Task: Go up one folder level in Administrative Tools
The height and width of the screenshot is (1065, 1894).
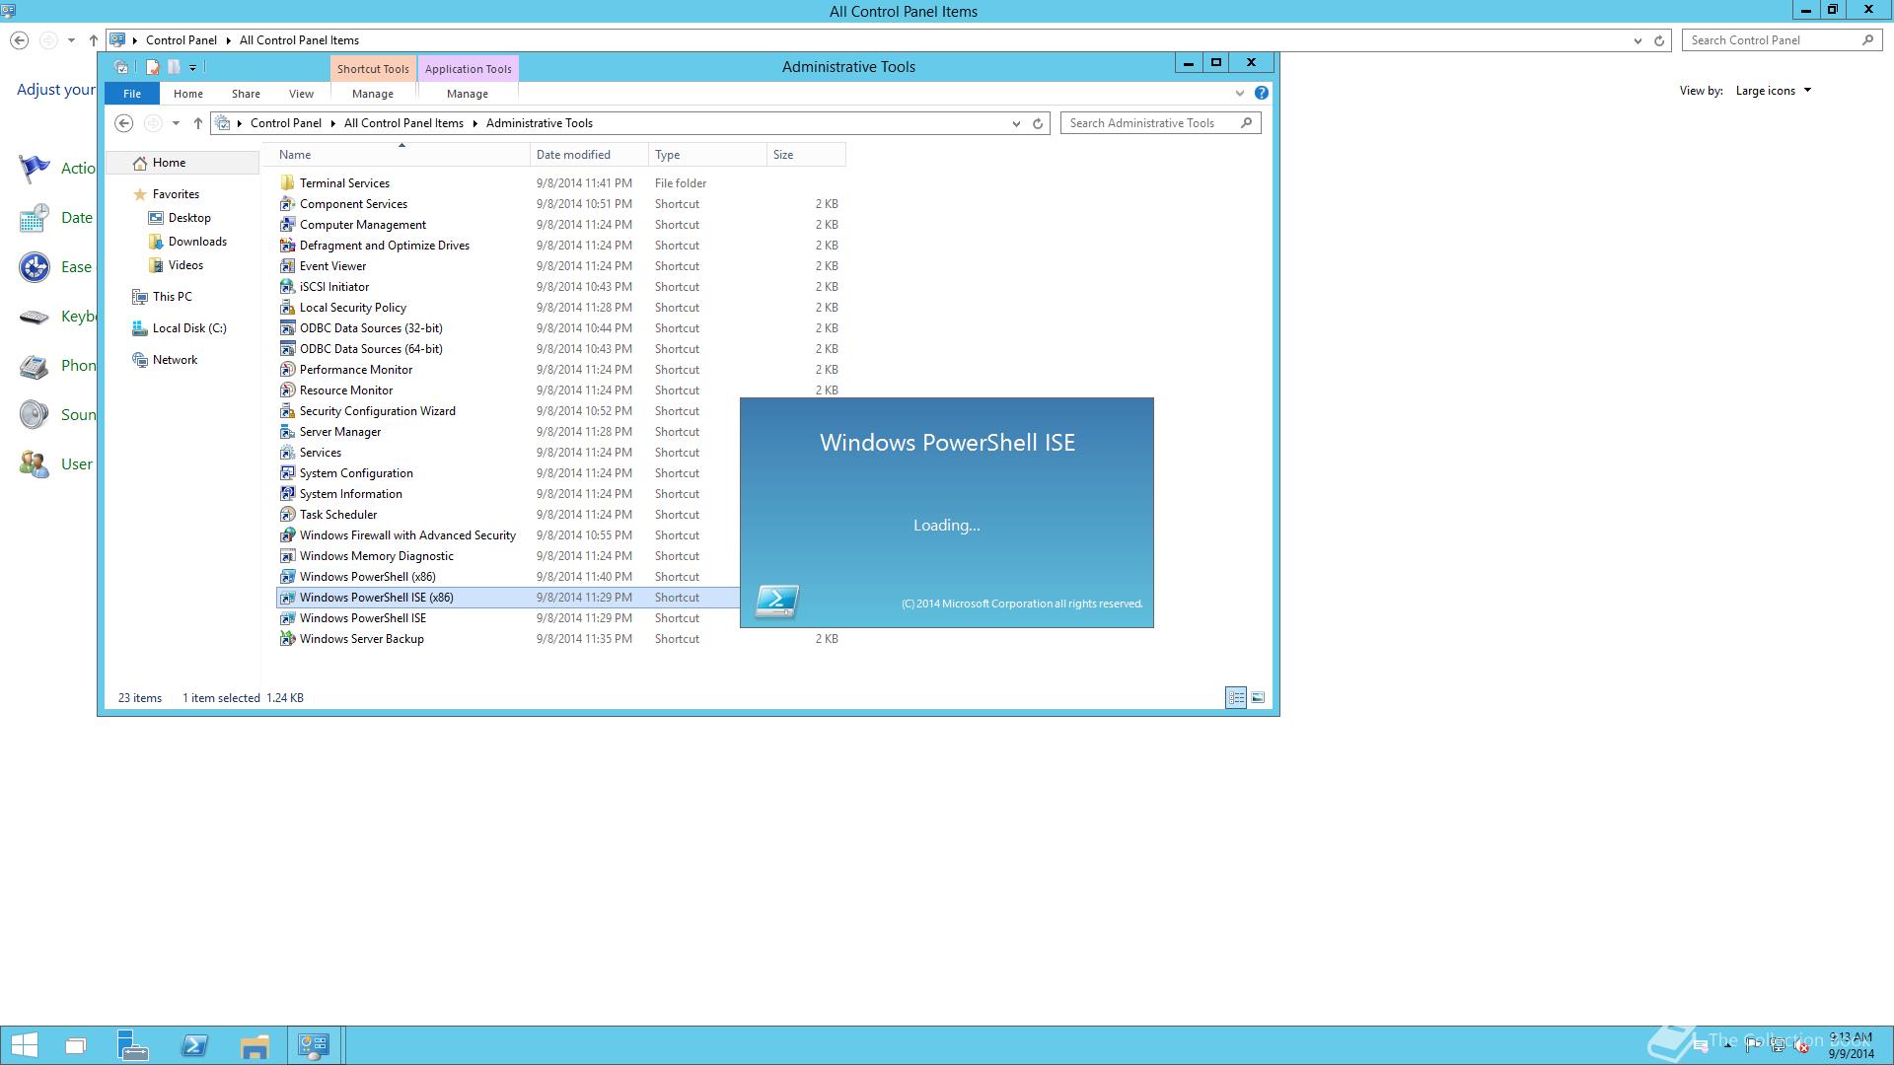Action: click(197, 123)
